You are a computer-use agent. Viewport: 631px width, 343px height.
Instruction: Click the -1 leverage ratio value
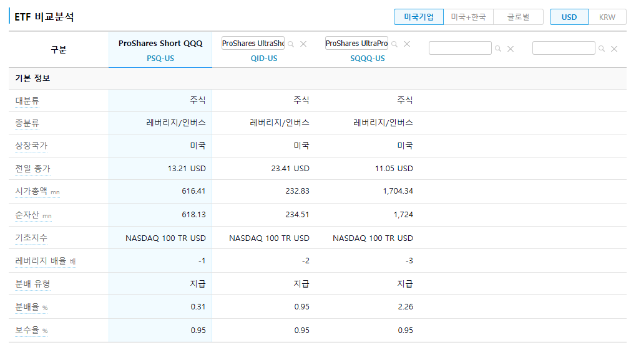coord(202,261)
